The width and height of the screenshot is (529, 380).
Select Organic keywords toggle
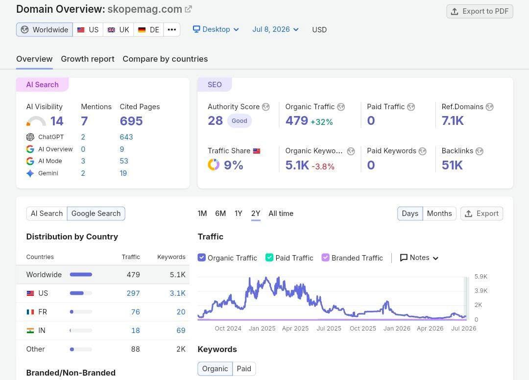coord(215,369)
